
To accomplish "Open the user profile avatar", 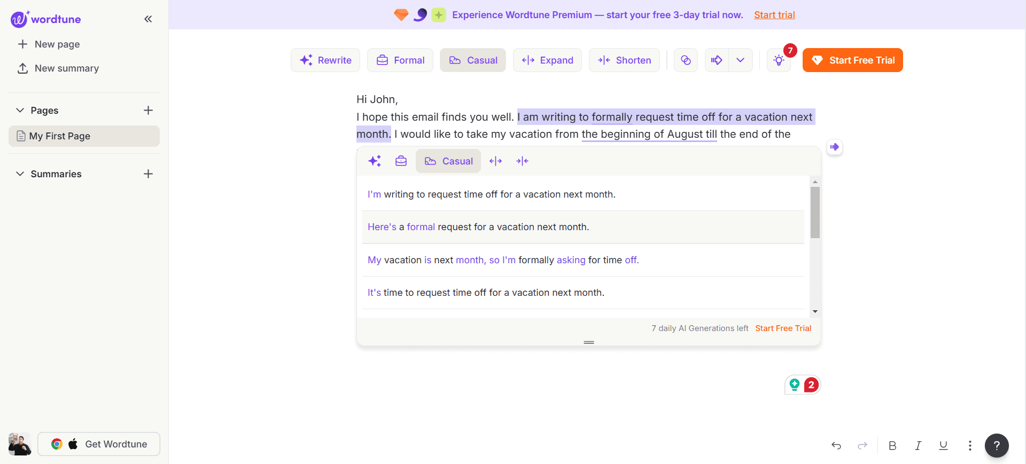I will (x=20, y=444).
